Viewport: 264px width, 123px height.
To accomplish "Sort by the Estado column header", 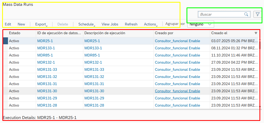I will [x=15, y=33].
